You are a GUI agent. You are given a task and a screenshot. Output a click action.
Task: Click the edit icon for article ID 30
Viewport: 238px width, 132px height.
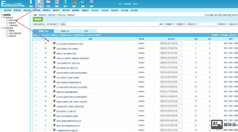pyautogui.click(x=54, y=106)
